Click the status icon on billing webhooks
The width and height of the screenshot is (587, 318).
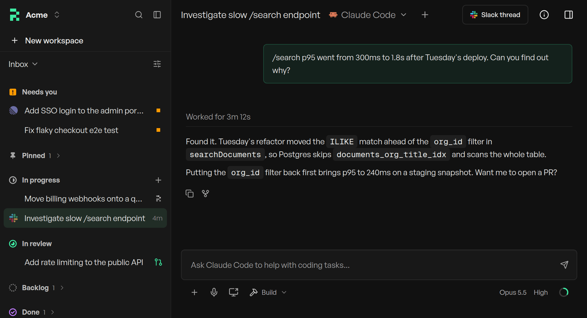(158, 199)
